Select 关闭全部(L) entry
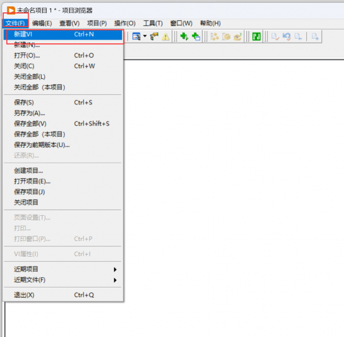The width and height of the screenshot is (344, 337). click(x=63, y=76)
